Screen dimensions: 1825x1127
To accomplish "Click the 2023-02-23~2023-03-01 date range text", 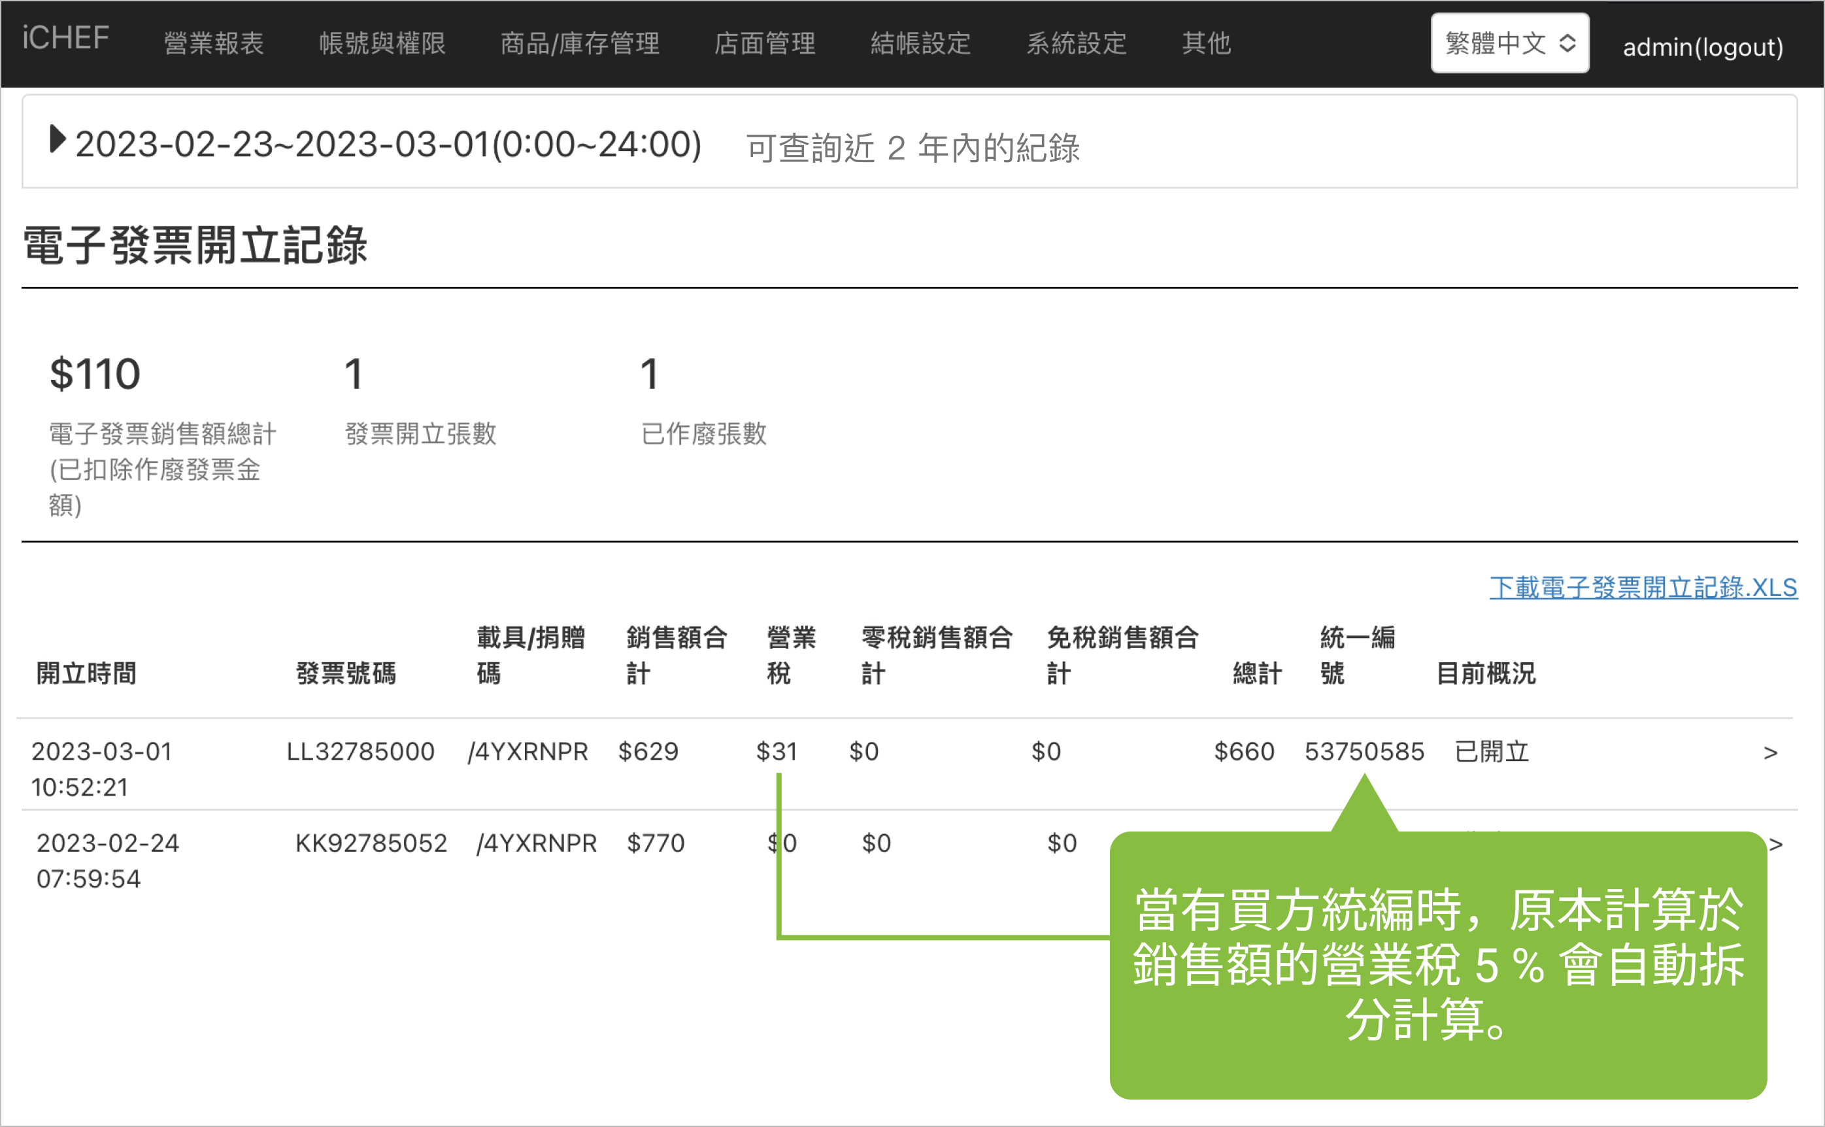I will pos(388,144).
